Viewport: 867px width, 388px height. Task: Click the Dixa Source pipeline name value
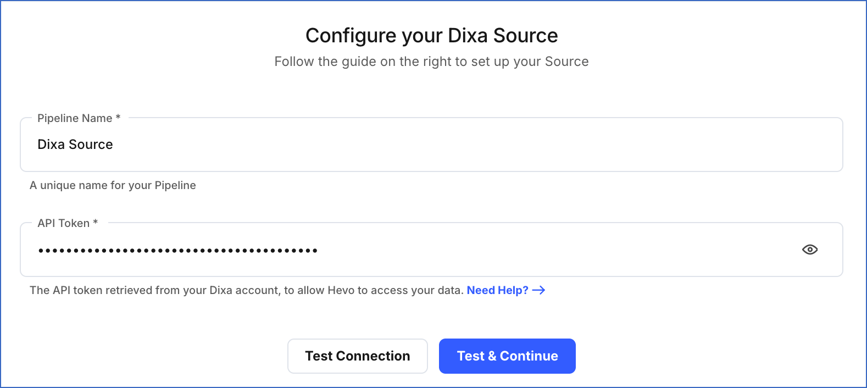coord(75,144)
